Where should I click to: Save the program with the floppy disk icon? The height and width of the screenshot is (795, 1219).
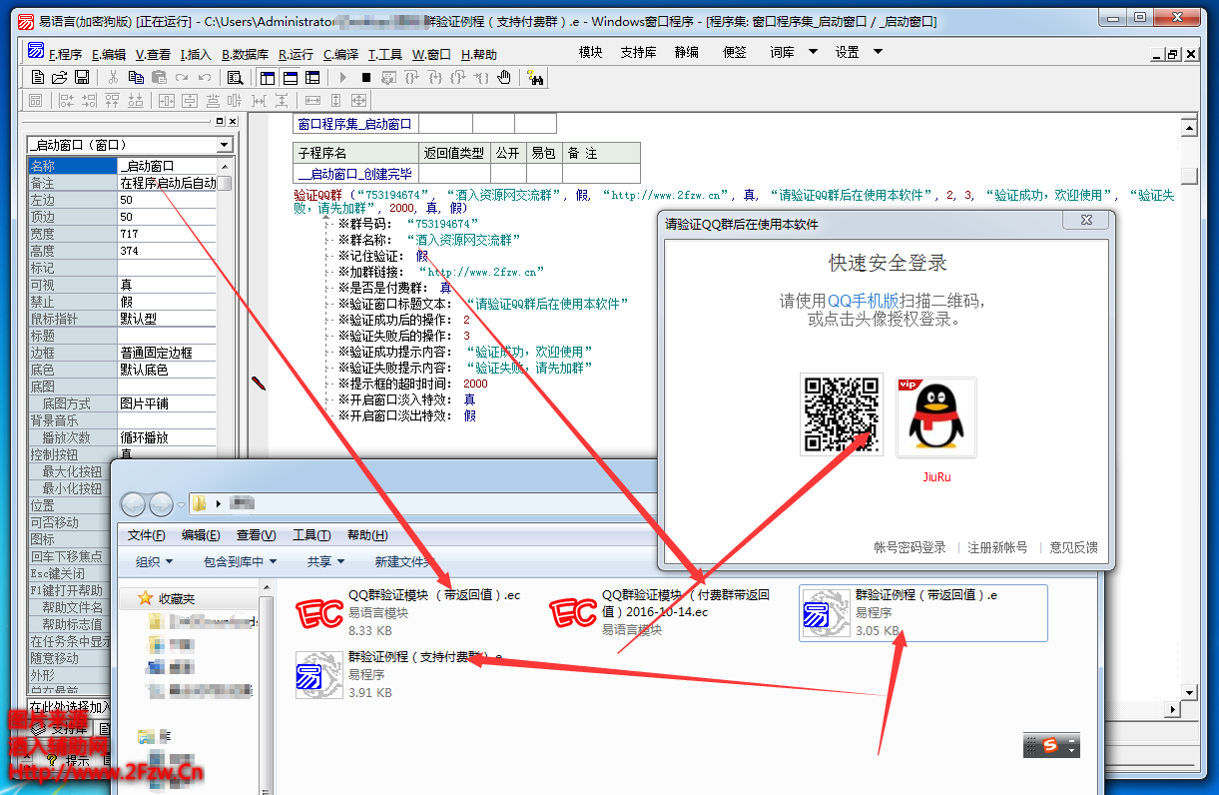tap(82, 77)
